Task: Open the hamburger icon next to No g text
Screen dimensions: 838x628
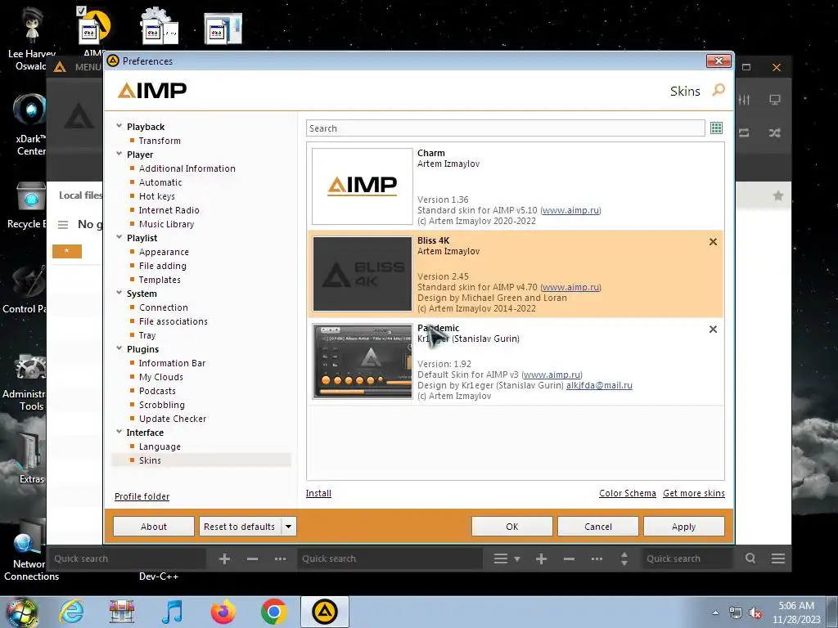Action: [x=63, y=225]
